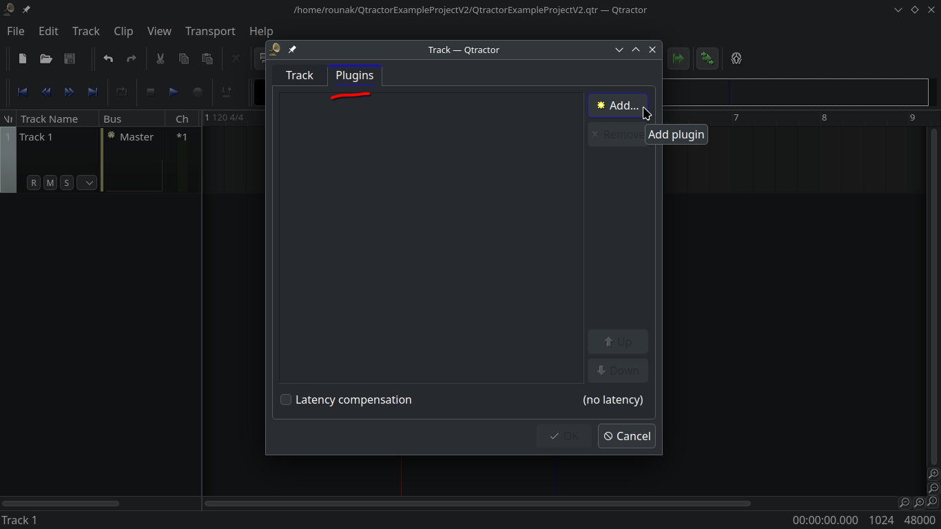
Task: Open the Help menu
Action: tap(261, 31)
